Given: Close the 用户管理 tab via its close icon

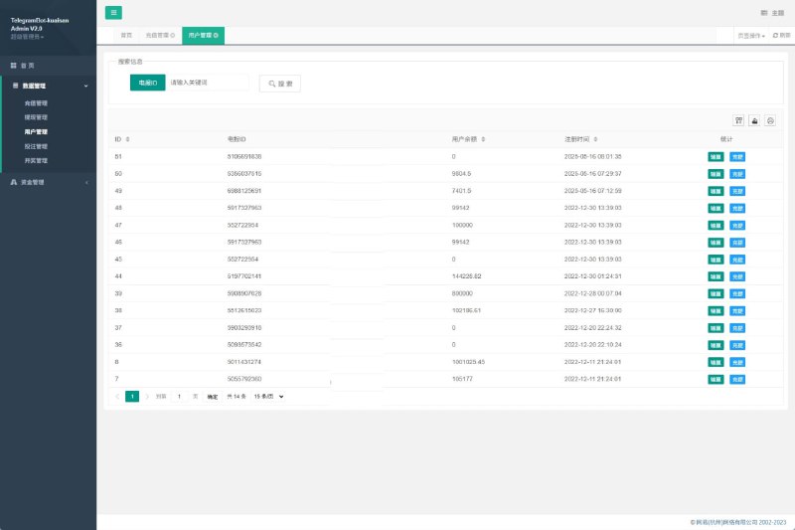Looking at the screenshot, I should (216, 36).
